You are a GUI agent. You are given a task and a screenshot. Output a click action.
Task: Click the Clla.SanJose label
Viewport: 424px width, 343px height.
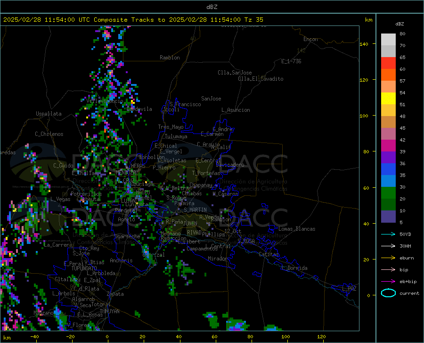(x=235, y=73)
